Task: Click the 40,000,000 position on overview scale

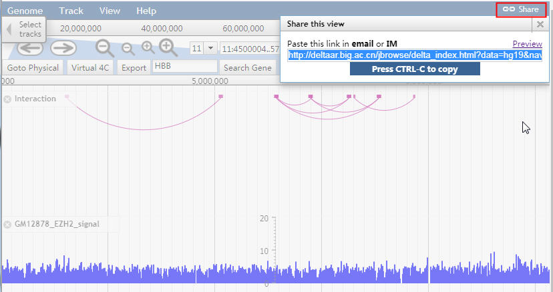Action: coord(162,29)
